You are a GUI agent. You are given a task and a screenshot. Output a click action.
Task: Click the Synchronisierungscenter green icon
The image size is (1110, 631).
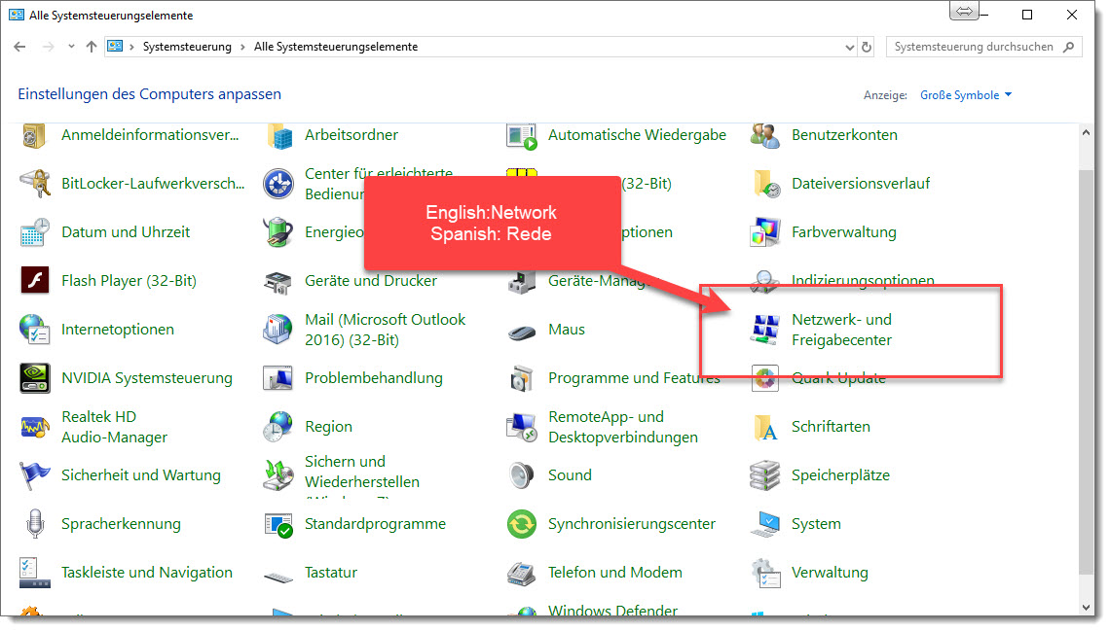tap(522, 524)
